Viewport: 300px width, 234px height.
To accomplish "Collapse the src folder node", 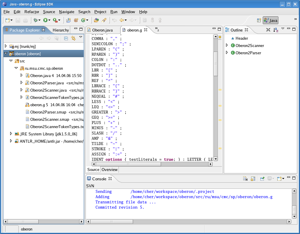I will [x=11, y=61].
